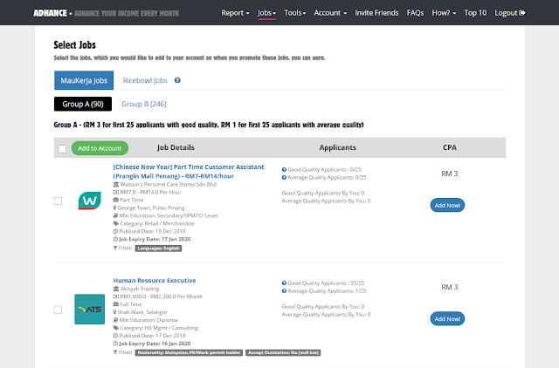Click the Nationality: Malaysian filter tag
This screenshot has width=559, height=368.
pos(189,352)
